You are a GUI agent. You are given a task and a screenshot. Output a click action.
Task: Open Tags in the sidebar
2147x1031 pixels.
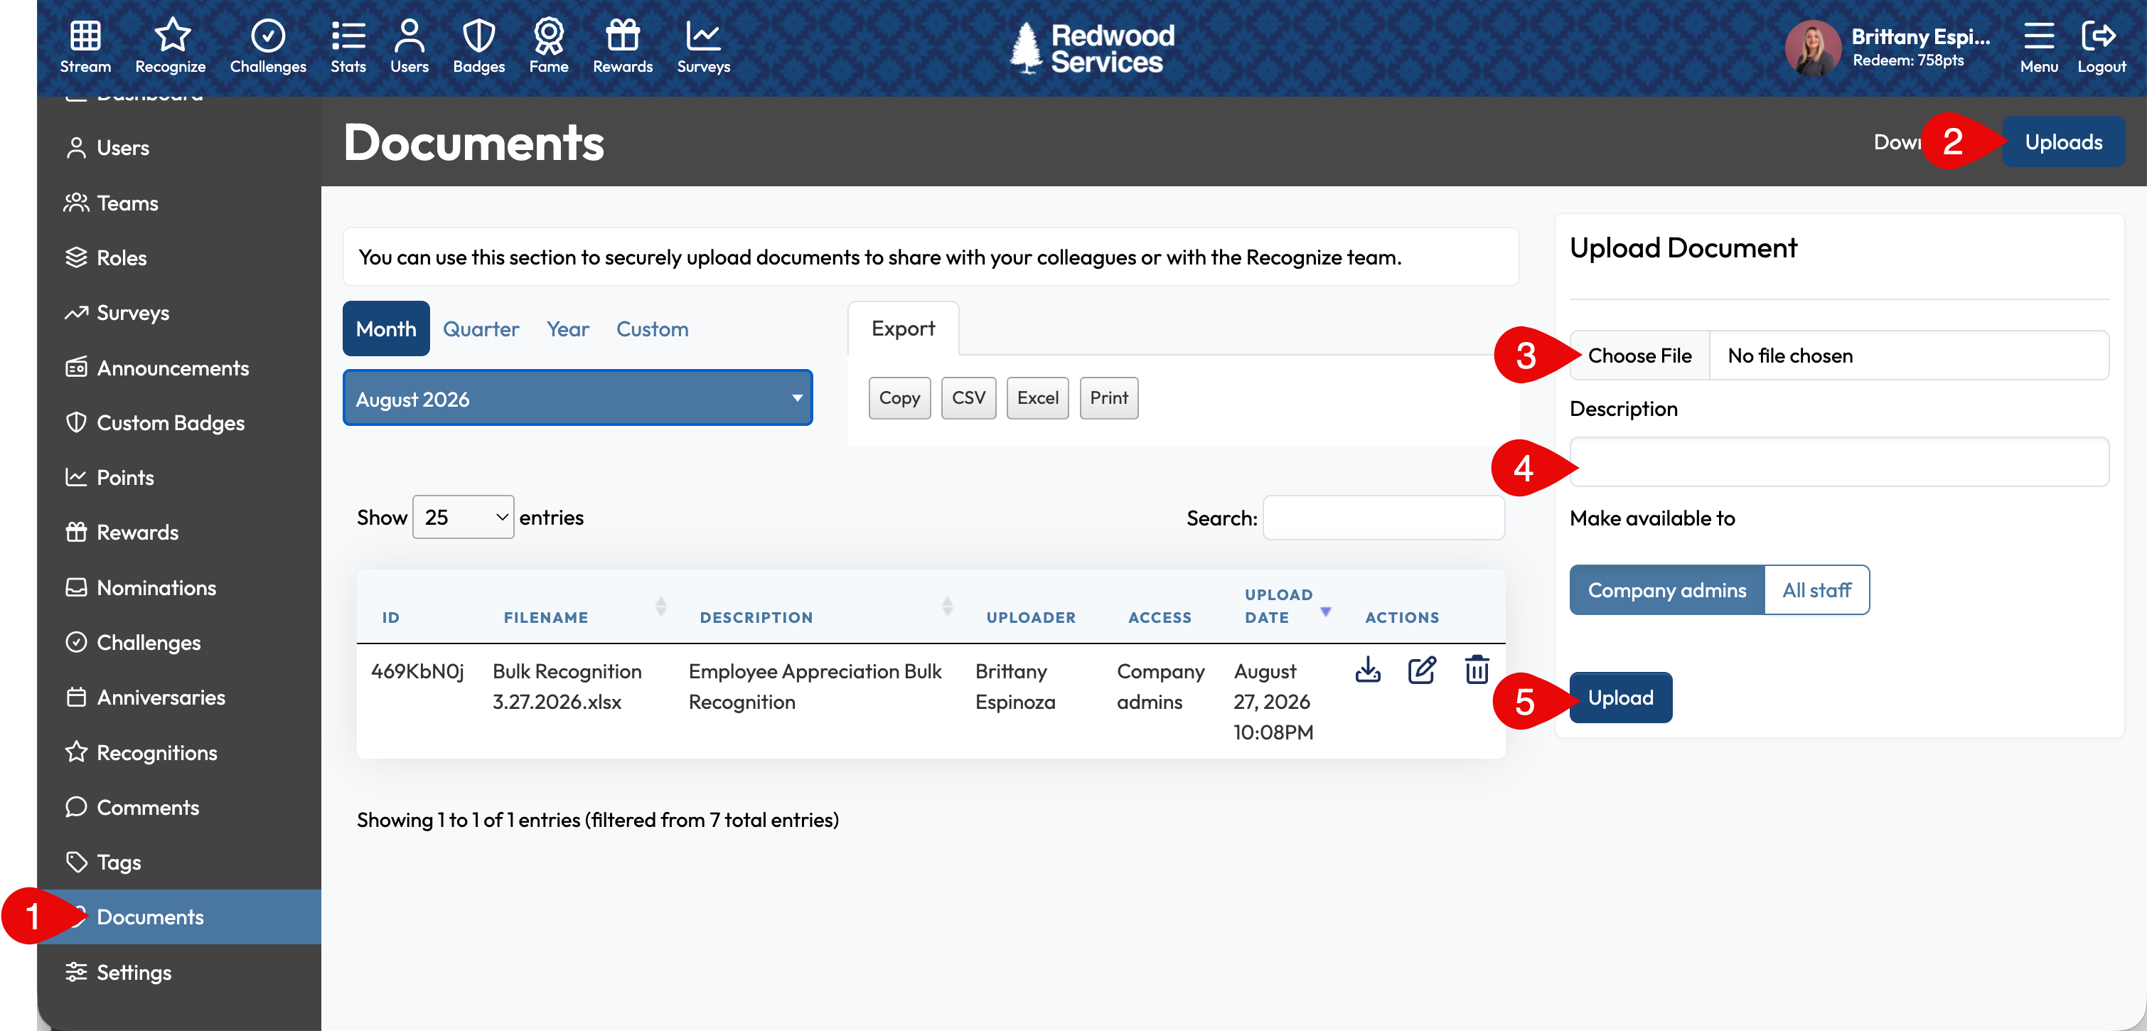coord(179,862)
